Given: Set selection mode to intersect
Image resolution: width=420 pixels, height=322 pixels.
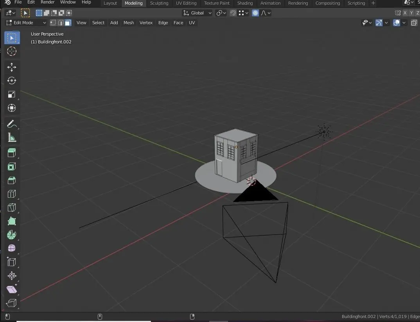Looking at the screenshot, I should pyautogui.click(x=69, y=13).
